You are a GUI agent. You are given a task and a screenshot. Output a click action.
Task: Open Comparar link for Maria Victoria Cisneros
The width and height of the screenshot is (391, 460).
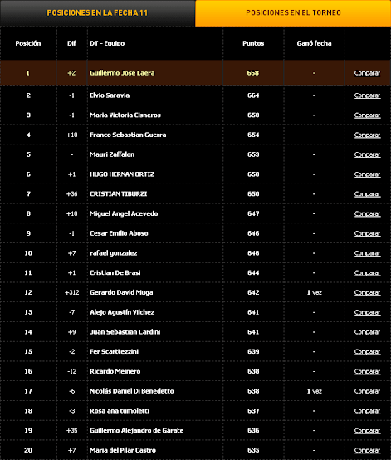367,115
